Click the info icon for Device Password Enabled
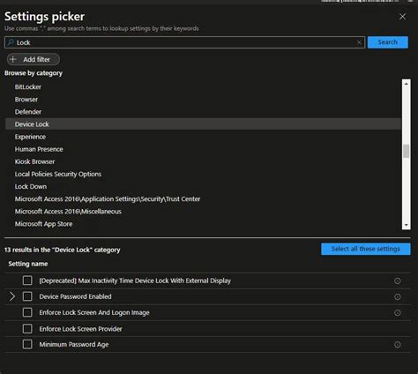Screen dimensions: 418x374 click(x=397, y=296)
